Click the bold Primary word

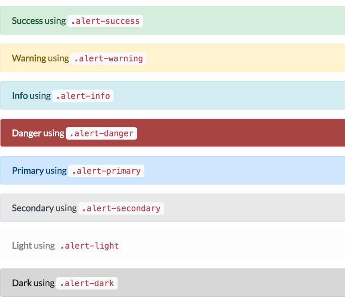click(x=28, y=171)
